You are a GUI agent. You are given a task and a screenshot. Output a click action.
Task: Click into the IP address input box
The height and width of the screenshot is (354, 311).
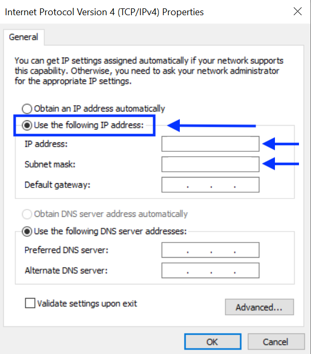[x=210, y=144]
